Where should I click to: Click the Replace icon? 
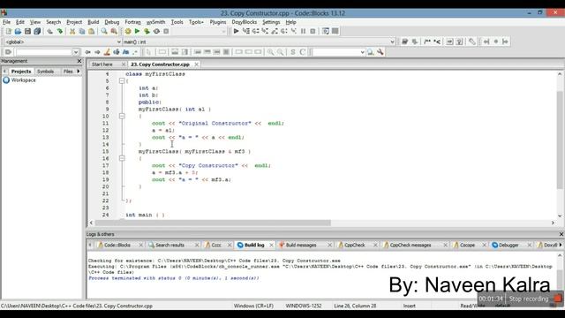(114, 32)
